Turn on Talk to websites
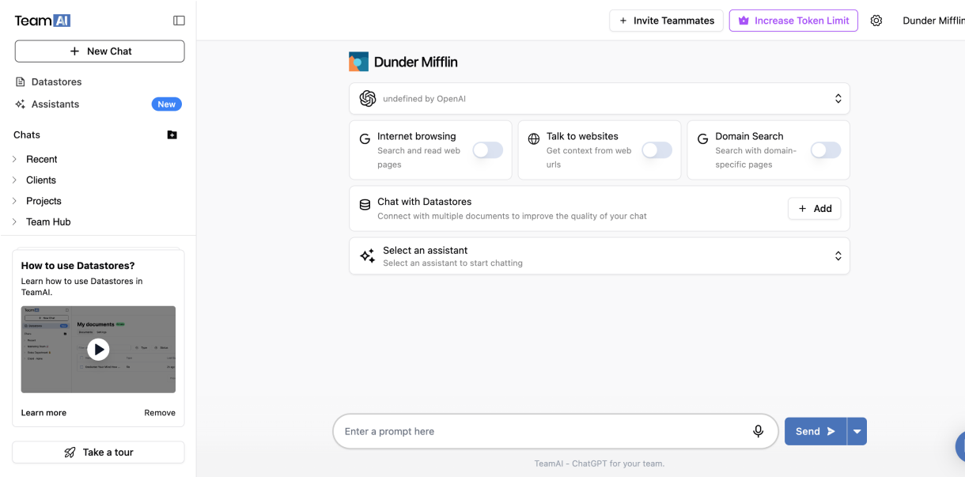965x477 pixels. (x=657, y=150)
